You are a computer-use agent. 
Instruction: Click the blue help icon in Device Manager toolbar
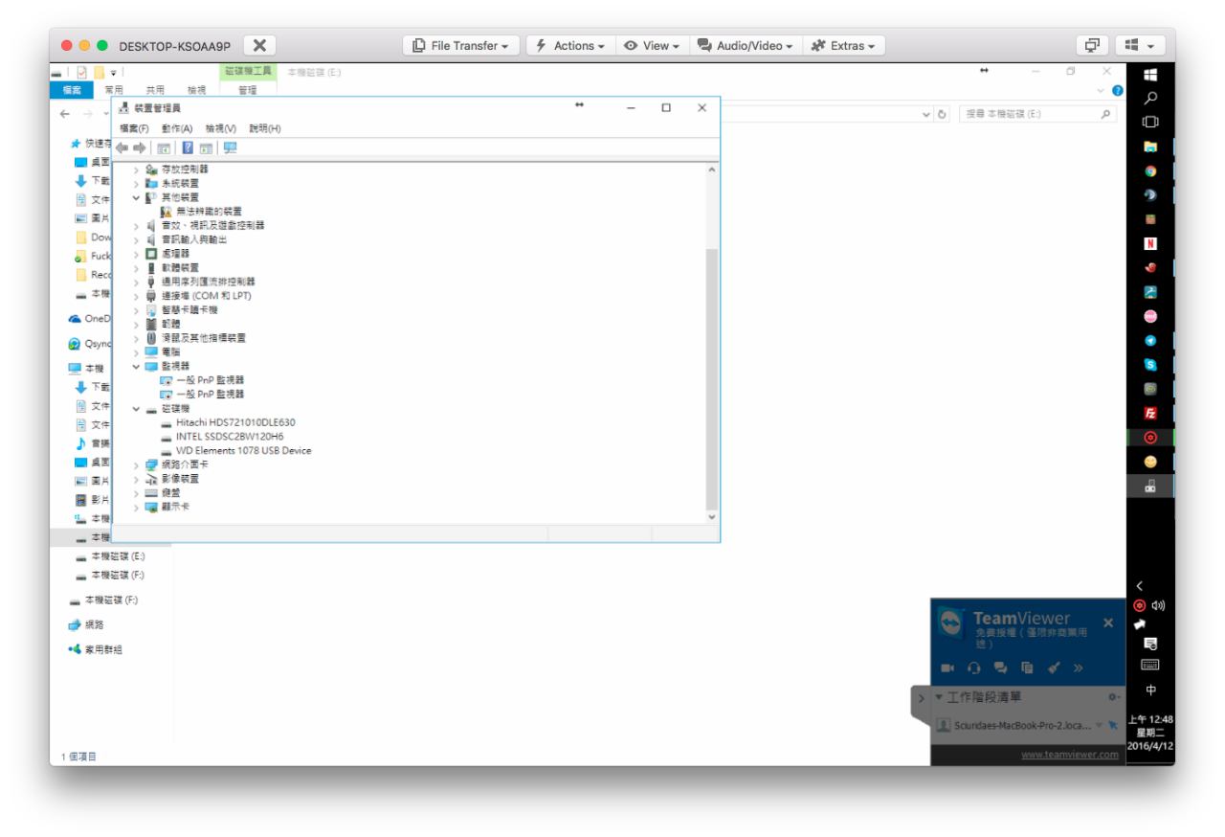click(189, 147)
